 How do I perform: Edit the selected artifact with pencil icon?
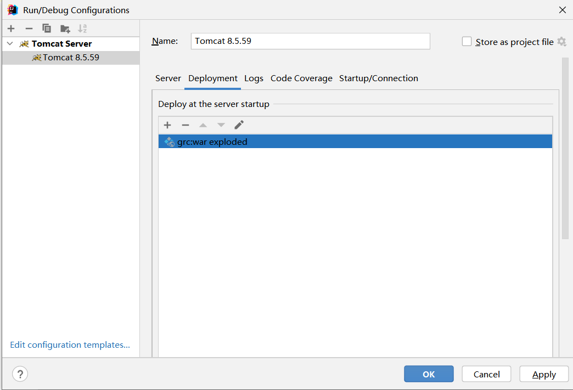tap(239, 125)
